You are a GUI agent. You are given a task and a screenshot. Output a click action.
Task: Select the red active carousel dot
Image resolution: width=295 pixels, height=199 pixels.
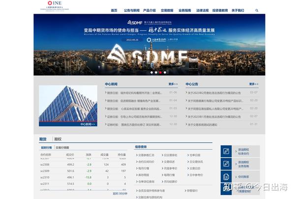coord(160,72)
